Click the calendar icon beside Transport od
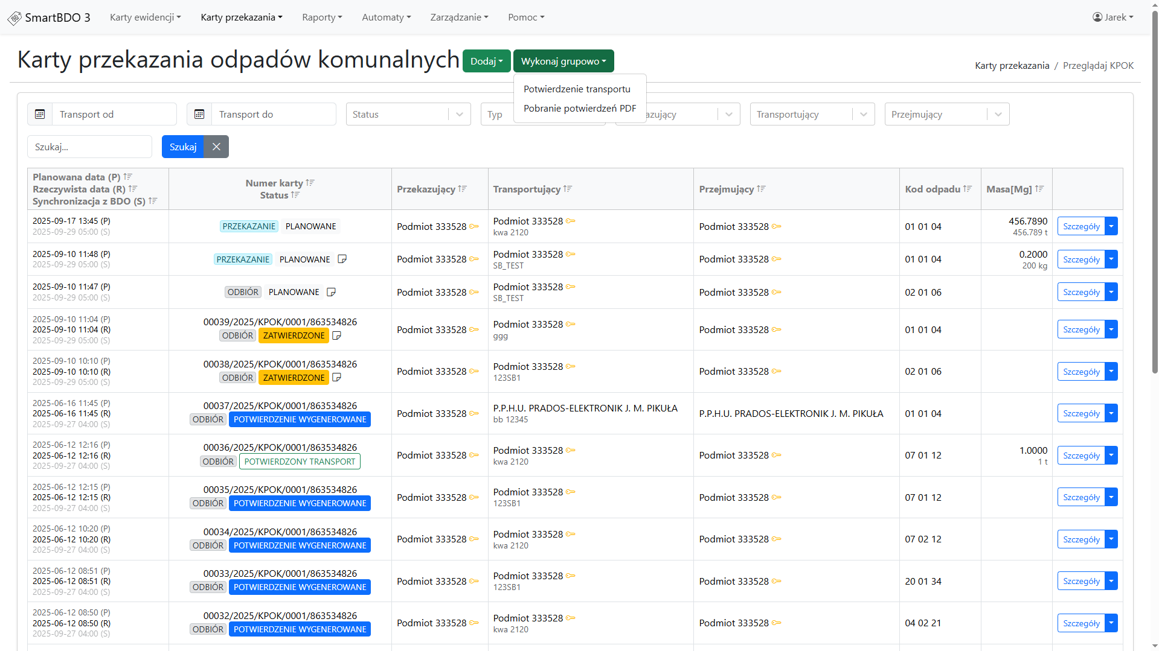Screen dimensions: 1159x651 (x=40, y=114)
